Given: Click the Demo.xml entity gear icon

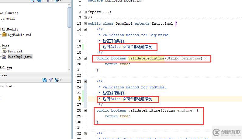Looking at the screenshot, I should click(x=4, y=51).
